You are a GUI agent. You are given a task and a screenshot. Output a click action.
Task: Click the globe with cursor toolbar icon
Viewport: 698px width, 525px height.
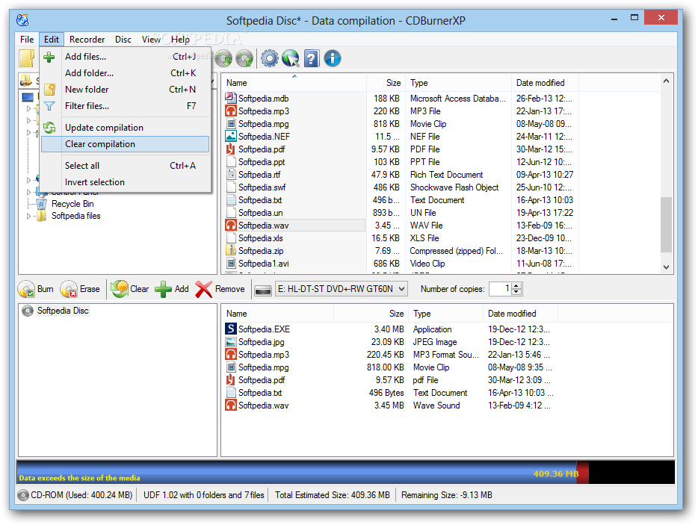290,58
